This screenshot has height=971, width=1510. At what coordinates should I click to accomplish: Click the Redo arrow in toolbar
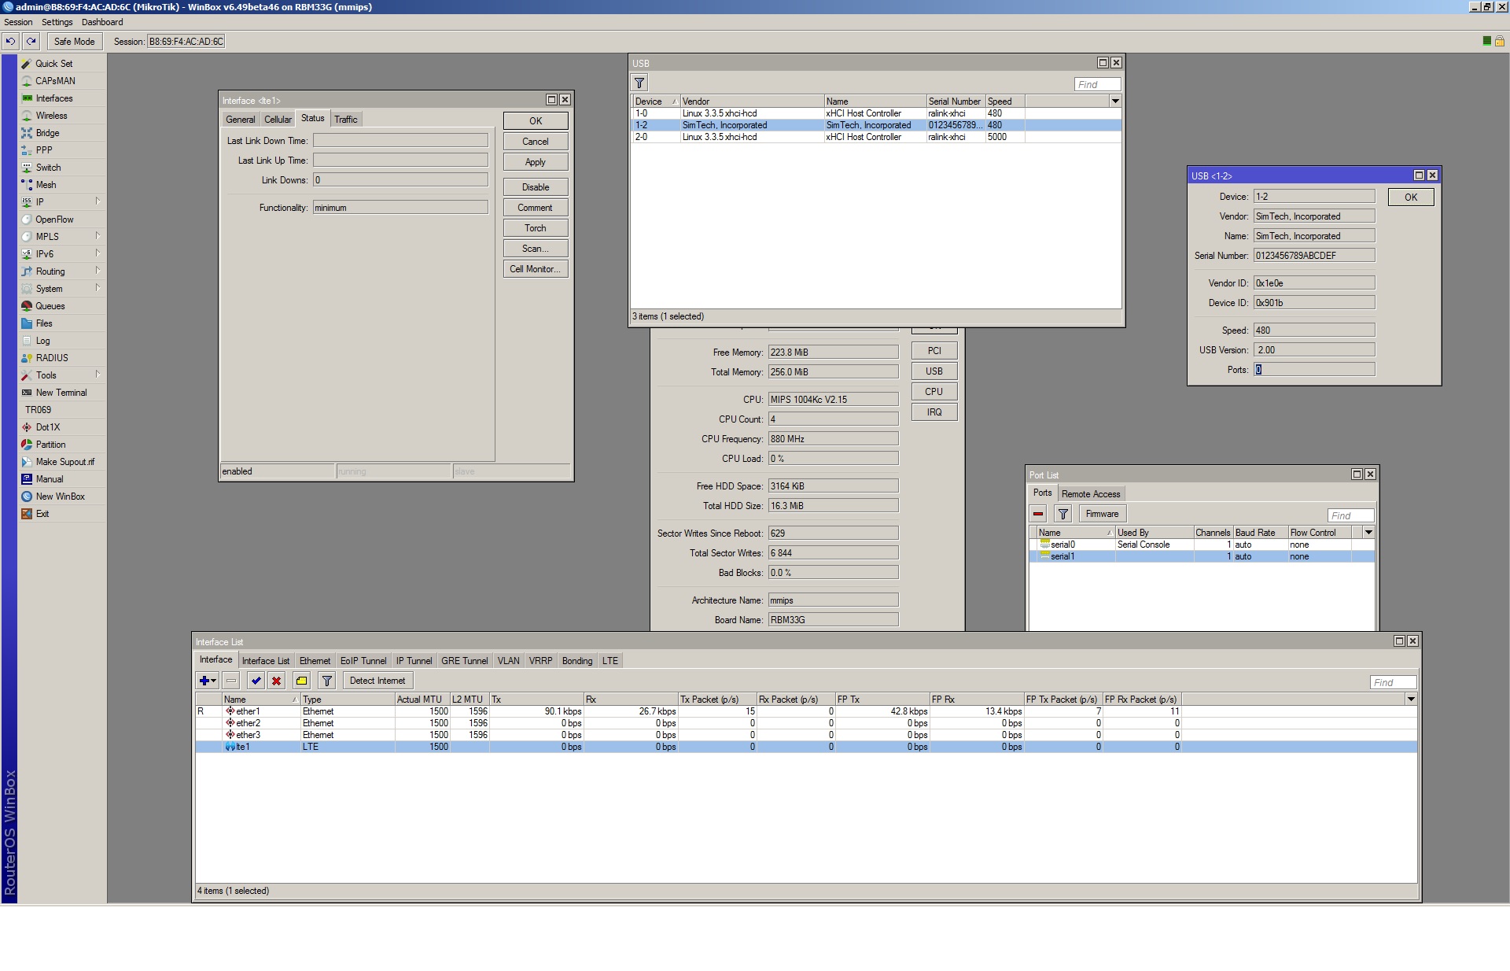coord(31,42)
